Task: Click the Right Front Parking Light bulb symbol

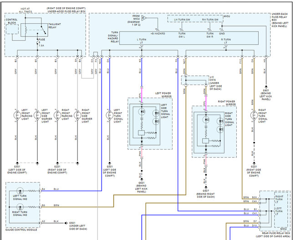Action: tap(57, 115)
